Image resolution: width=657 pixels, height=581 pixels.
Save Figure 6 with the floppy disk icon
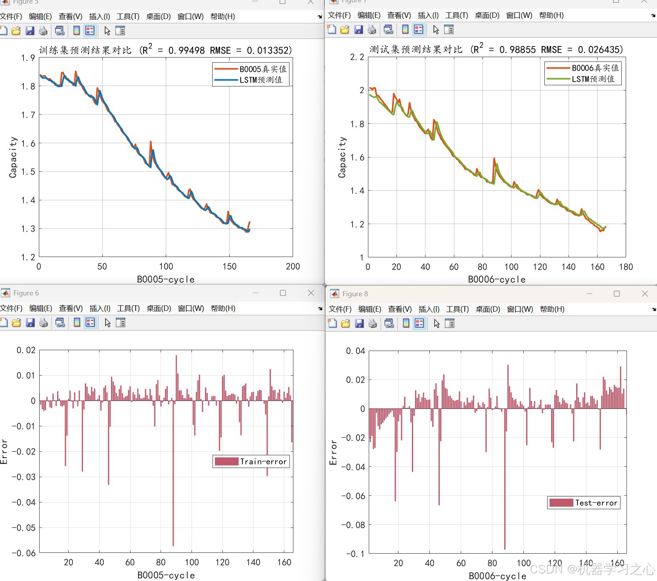pyautogui.click(x=30, y=323)
